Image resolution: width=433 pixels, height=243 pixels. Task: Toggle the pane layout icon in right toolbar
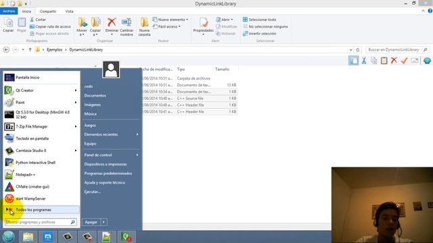pyautogui.click(x=353, y=61)
